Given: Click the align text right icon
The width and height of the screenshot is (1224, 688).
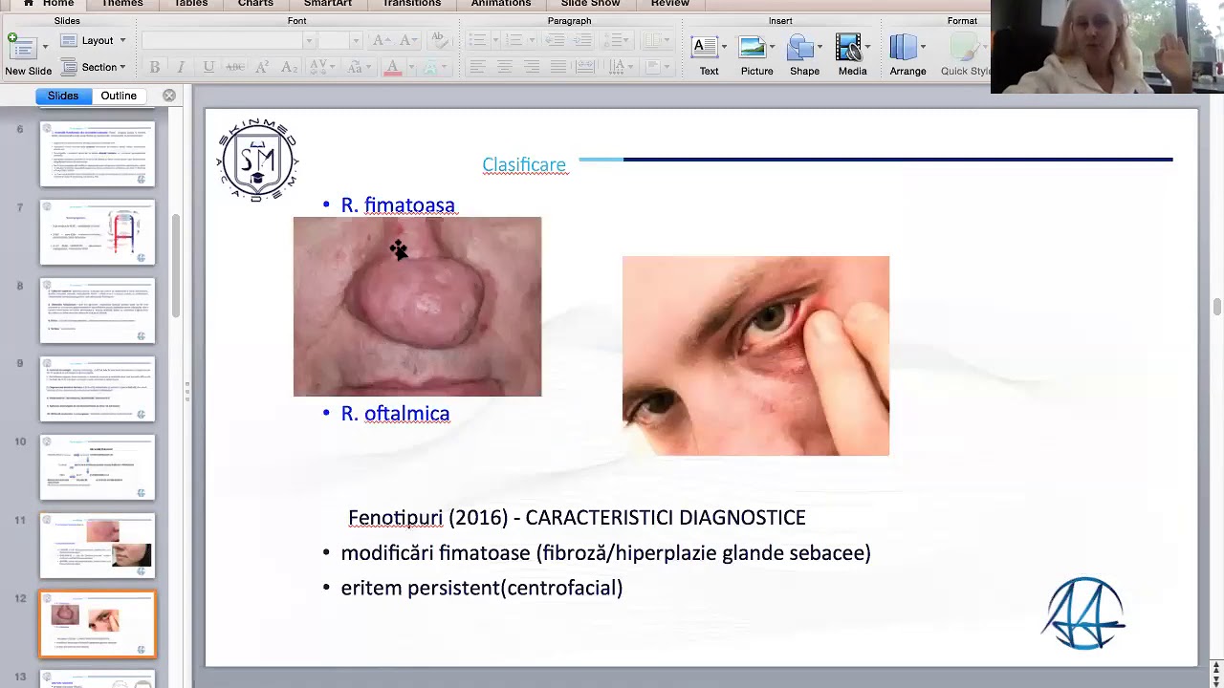Looking at the screenshot, I should [x=532, y=67].
